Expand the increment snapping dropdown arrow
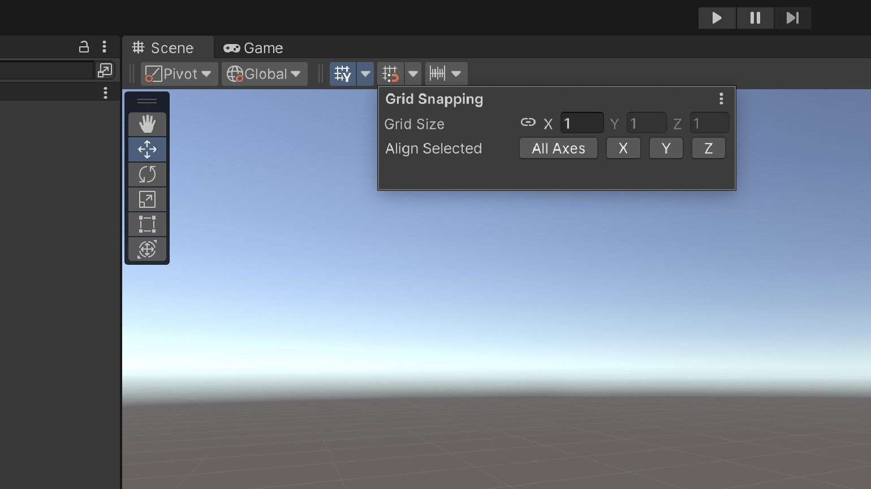871x489 pixels. coord(456,74)
